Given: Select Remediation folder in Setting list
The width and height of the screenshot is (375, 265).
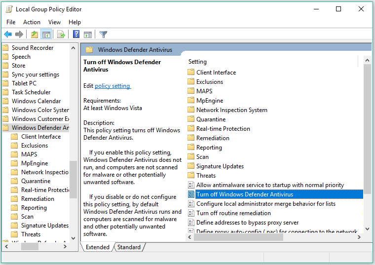Looking at the screenshot, I should (213, 138).
